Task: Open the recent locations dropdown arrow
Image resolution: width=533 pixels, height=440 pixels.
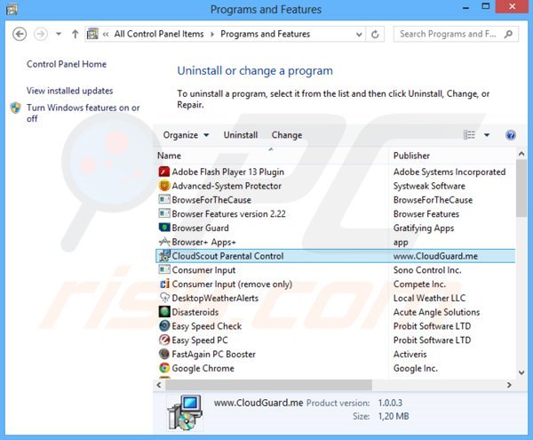Action: 59,34
